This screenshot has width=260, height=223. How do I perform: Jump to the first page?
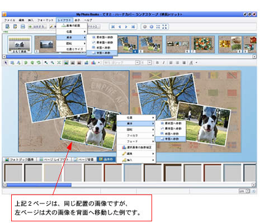(x=113, y=27)
